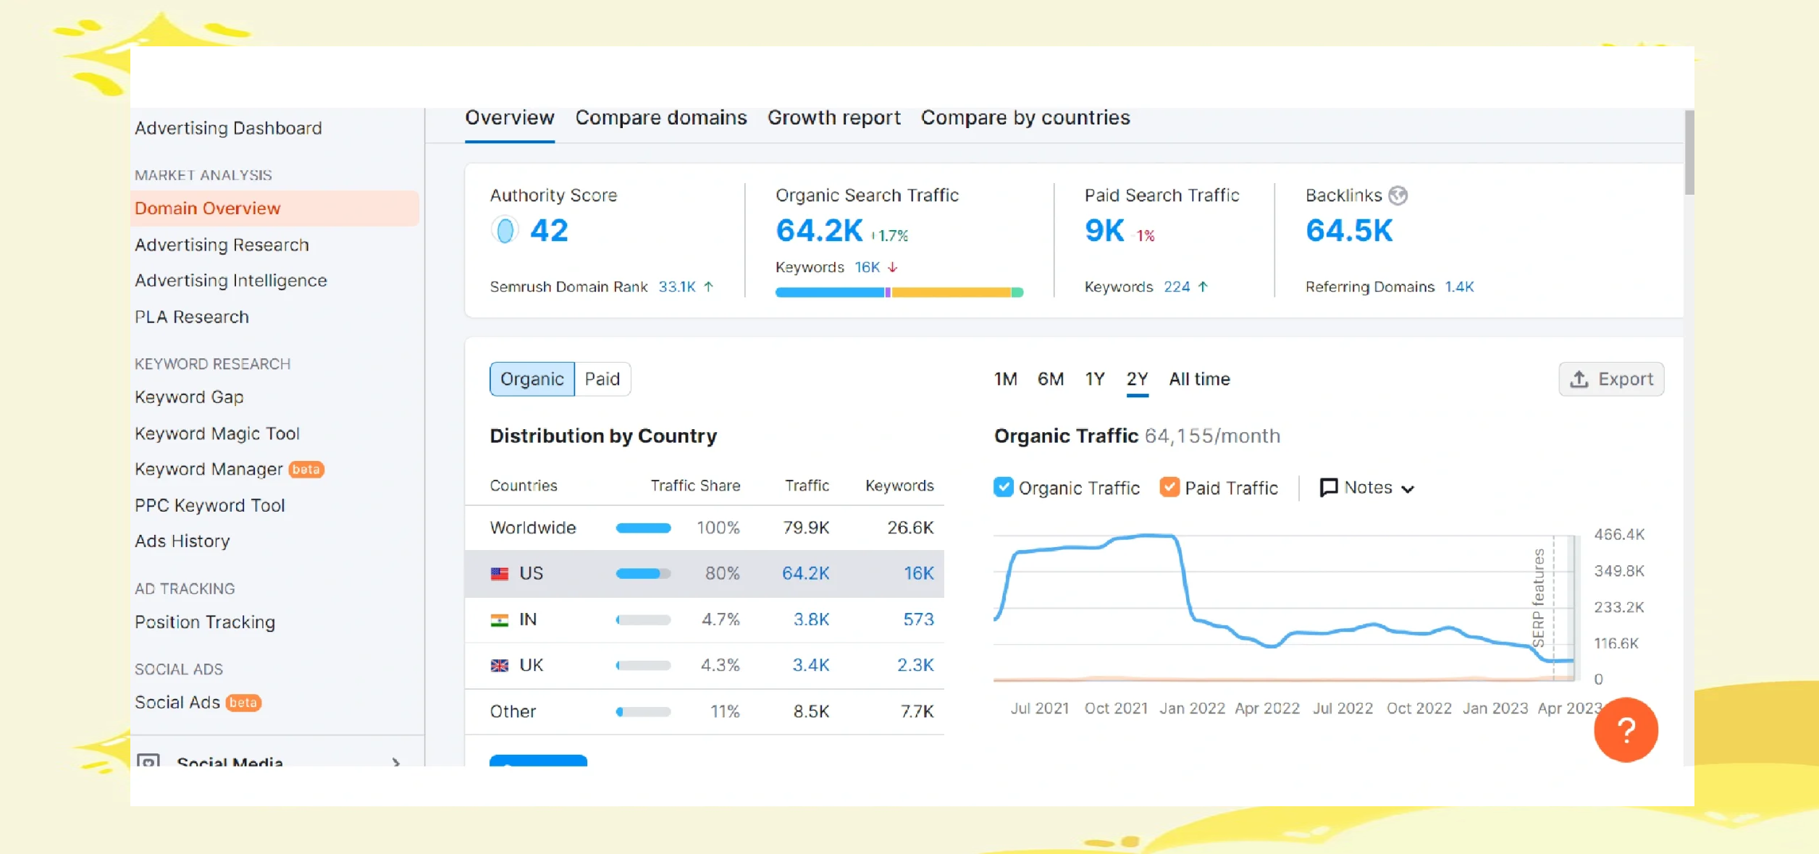Select the 6M time range
The width and height of the screenshot is (1819, 854).
click(x=1051, y=379)
